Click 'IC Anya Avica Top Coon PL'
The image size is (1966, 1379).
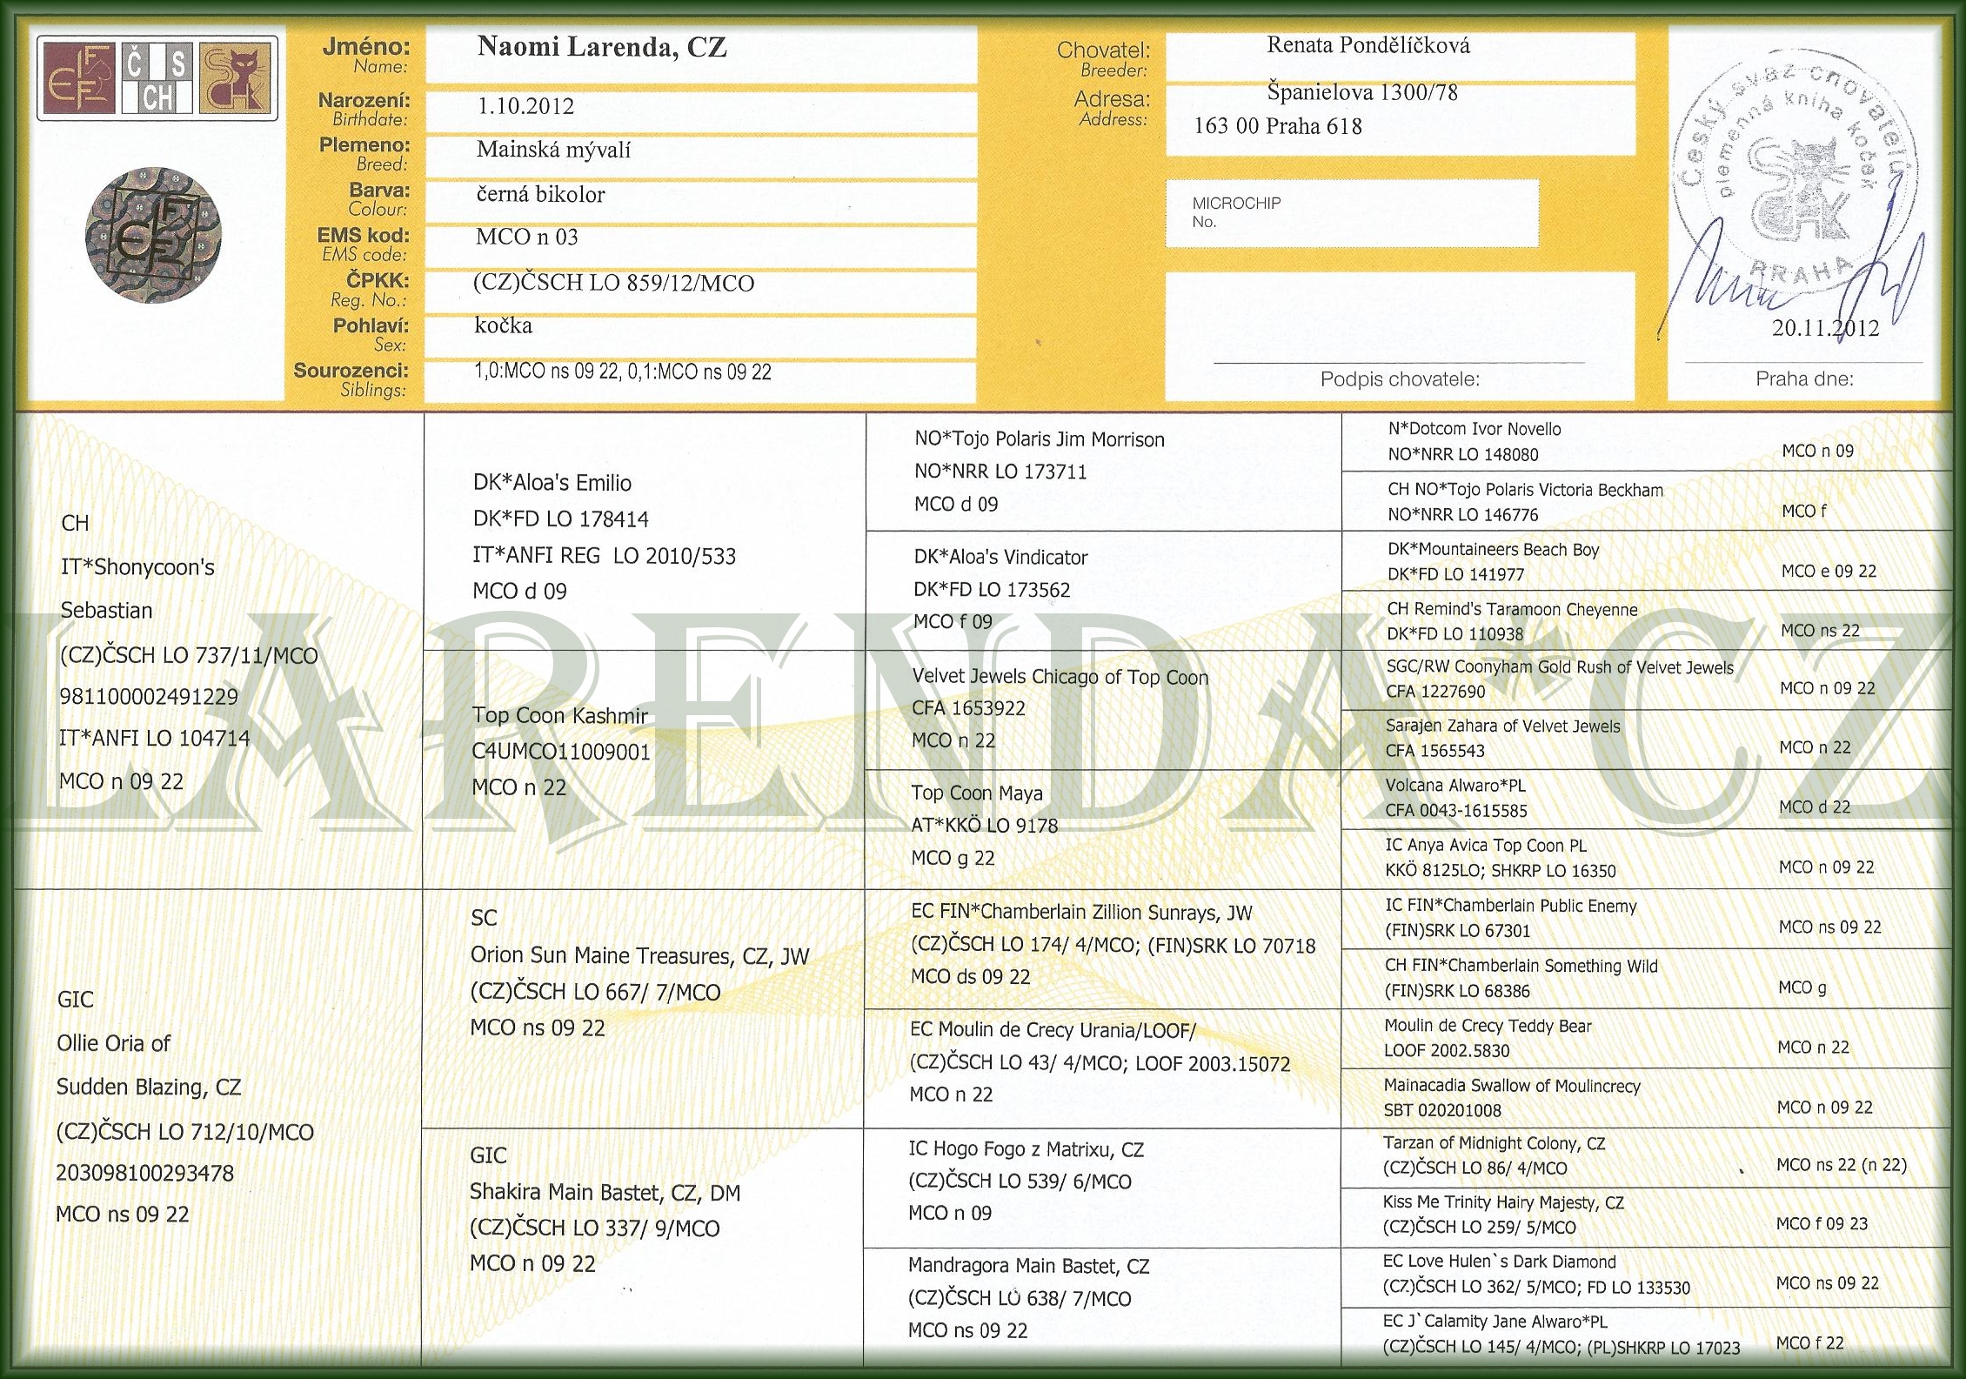point(1486,846)
